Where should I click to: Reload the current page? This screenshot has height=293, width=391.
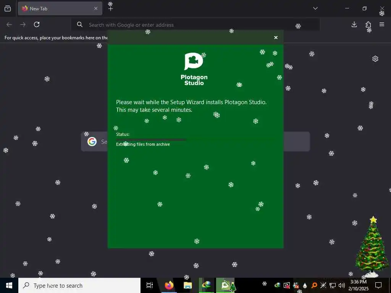pos(37,24)
